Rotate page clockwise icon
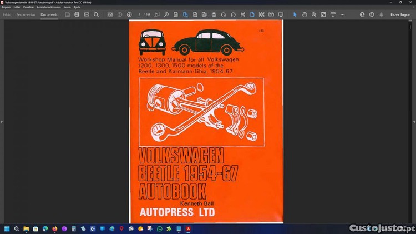Viewport: 416px width, 234px height. coord(224,14)
